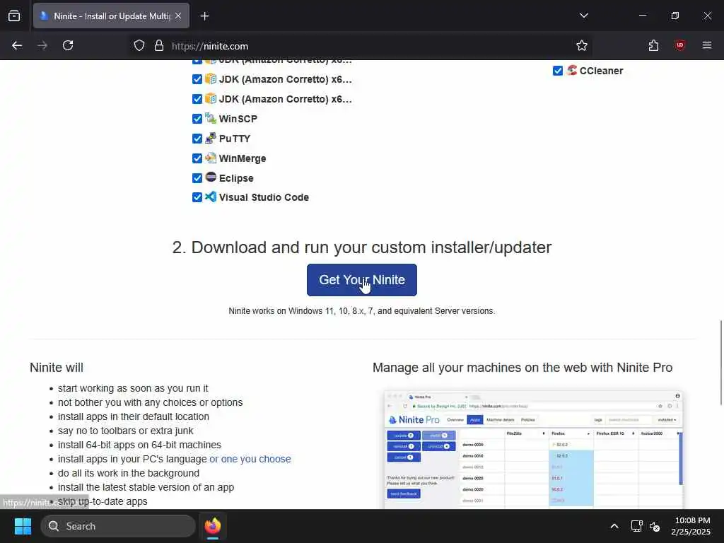Click the WinMerge label text
The width and height of the screenshot is (724, 543).
tap(243, 158)
